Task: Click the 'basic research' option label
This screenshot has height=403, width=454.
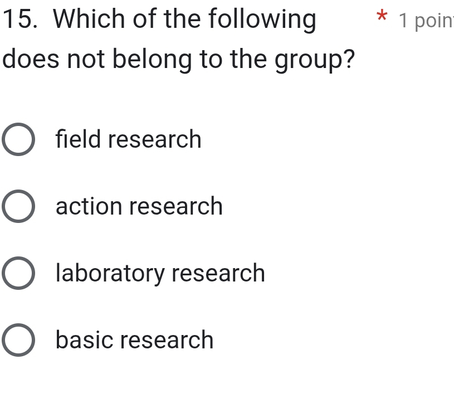Action: (x=135, y=340)
